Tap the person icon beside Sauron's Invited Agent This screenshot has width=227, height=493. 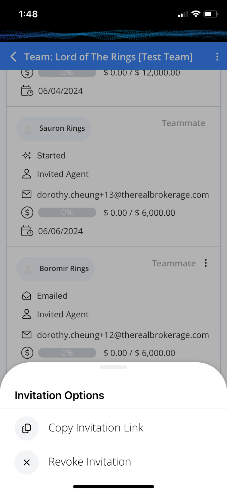coord(27,174)
